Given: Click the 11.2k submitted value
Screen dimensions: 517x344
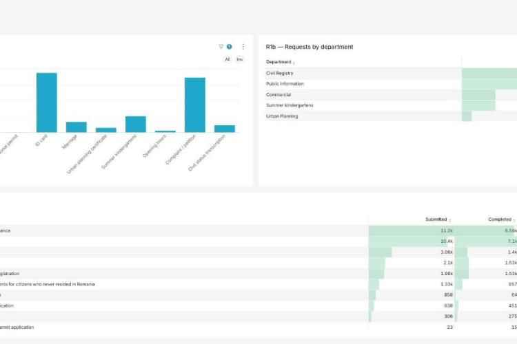Looking at the screenshot, I should coord(447,230).
